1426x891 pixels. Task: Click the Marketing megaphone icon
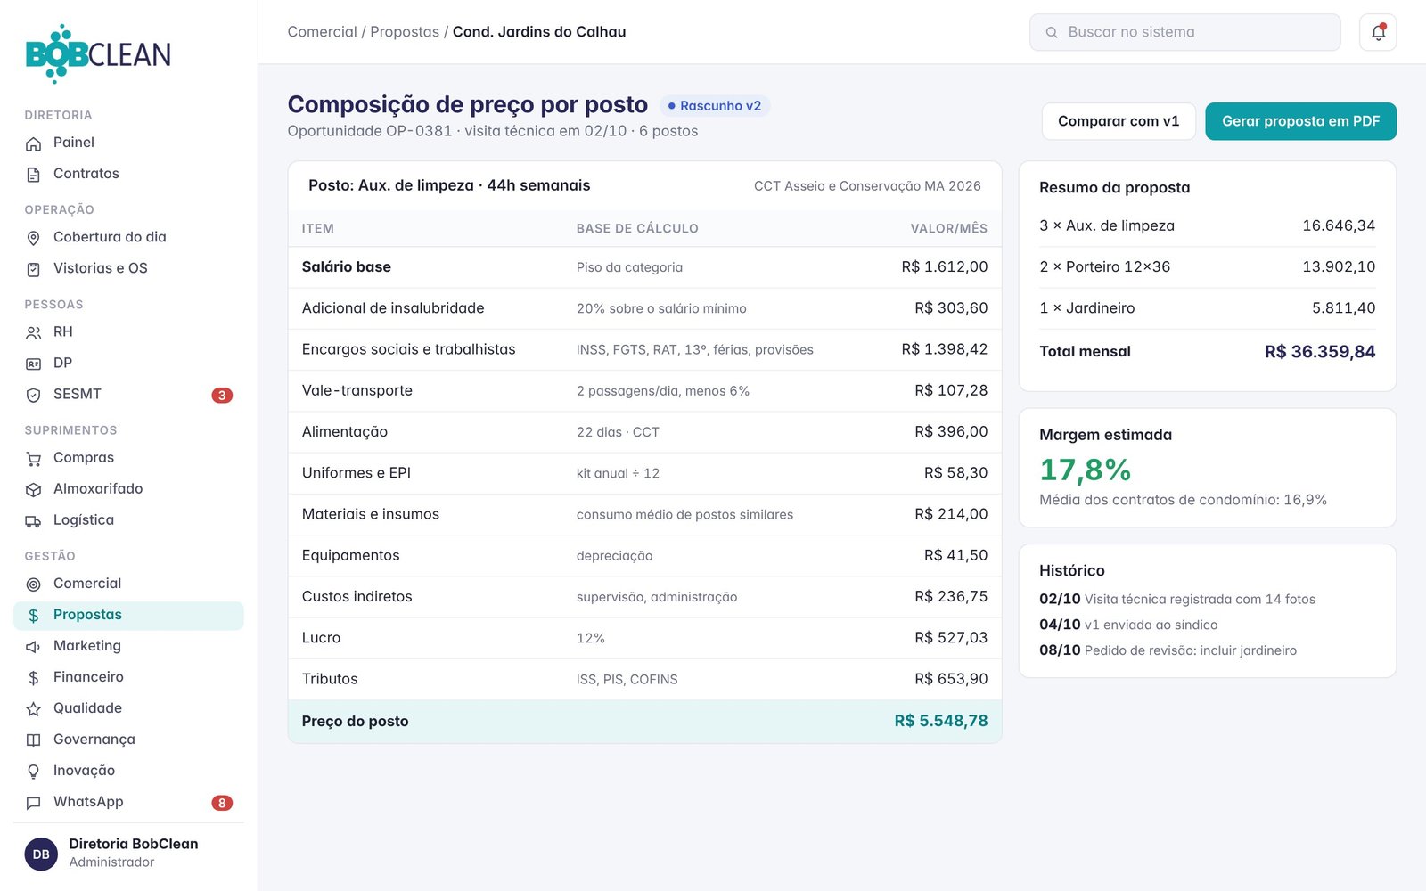click(x=33, y=646)
